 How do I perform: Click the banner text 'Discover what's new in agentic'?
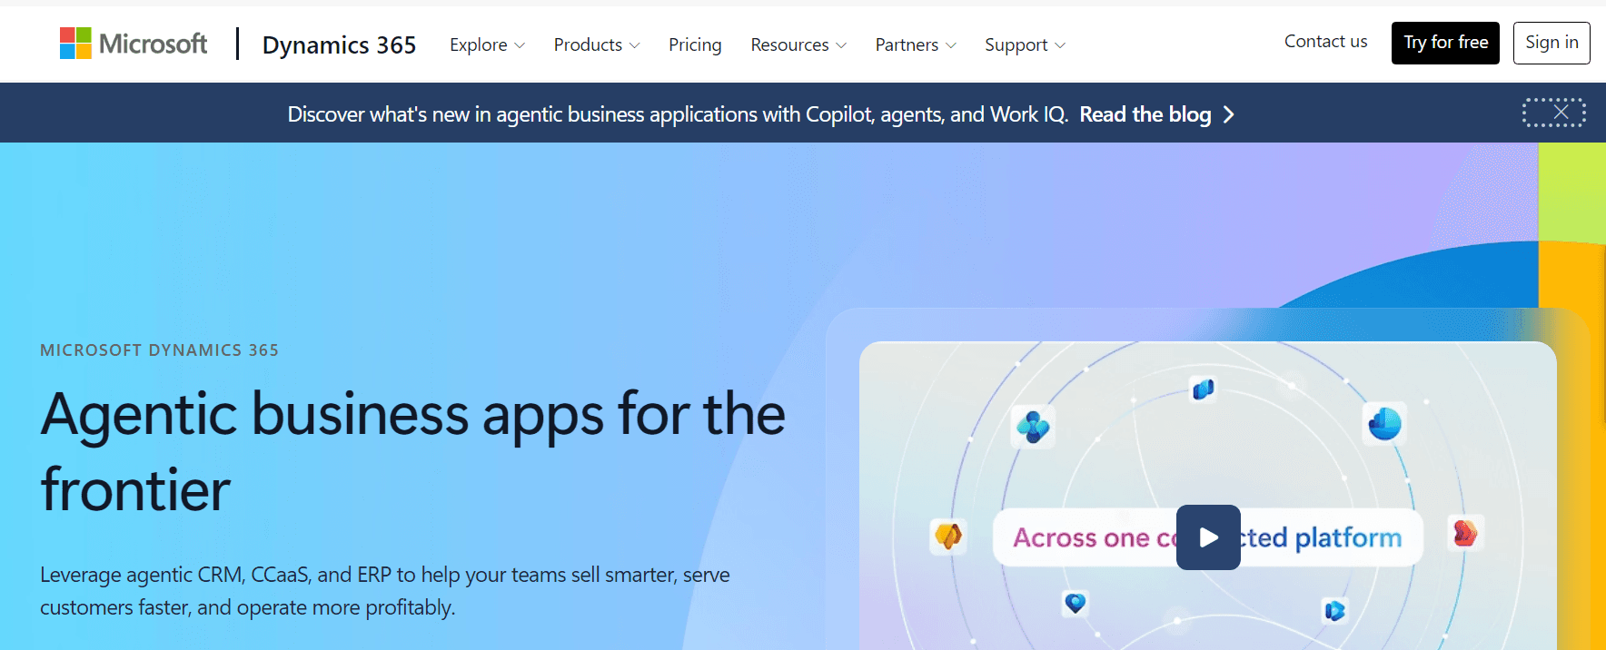(678, 114)
